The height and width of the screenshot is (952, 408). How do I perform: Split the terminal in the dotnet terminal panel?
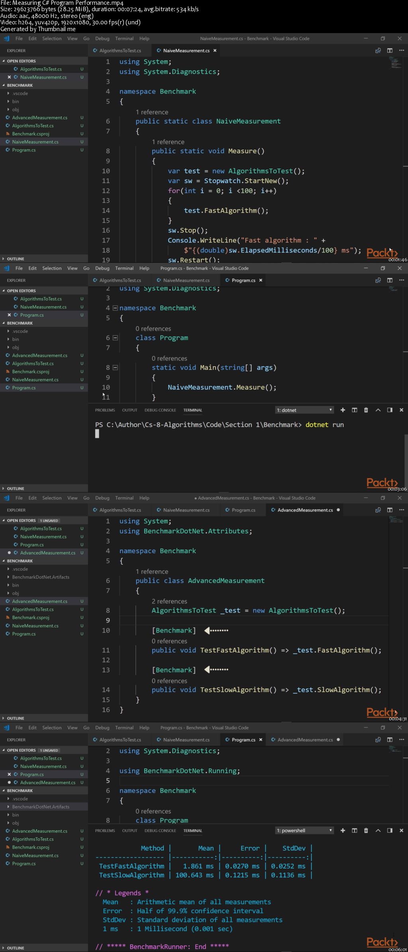point(354,410)
